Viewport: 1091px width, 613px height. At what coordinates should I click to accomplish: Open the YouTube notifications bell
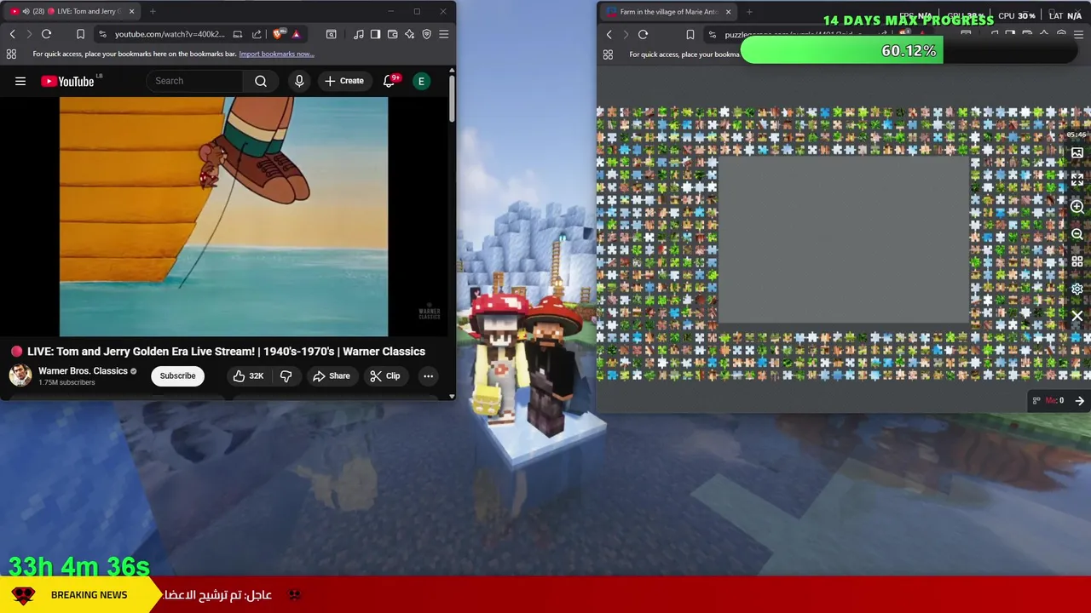click(390, 81)
